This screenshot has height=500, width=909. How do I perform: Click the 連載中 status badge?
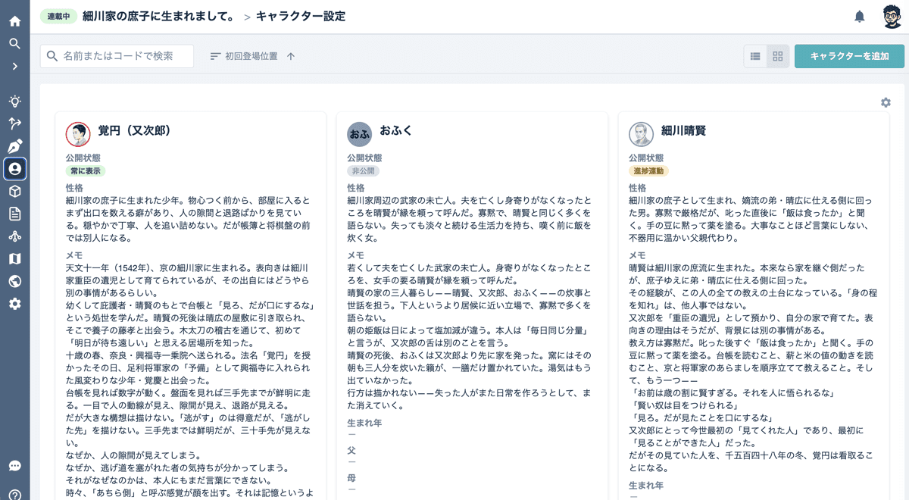(58, 17)
